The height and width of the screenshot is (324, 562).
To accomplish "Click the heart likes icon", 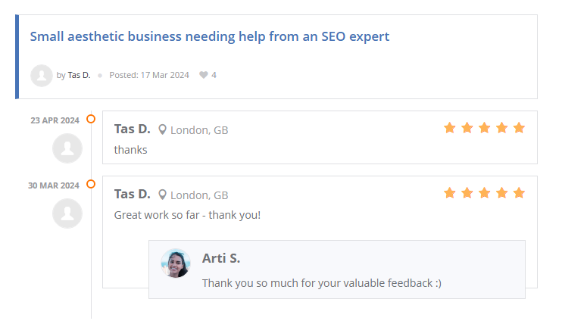I will click(x=203, y=75).
